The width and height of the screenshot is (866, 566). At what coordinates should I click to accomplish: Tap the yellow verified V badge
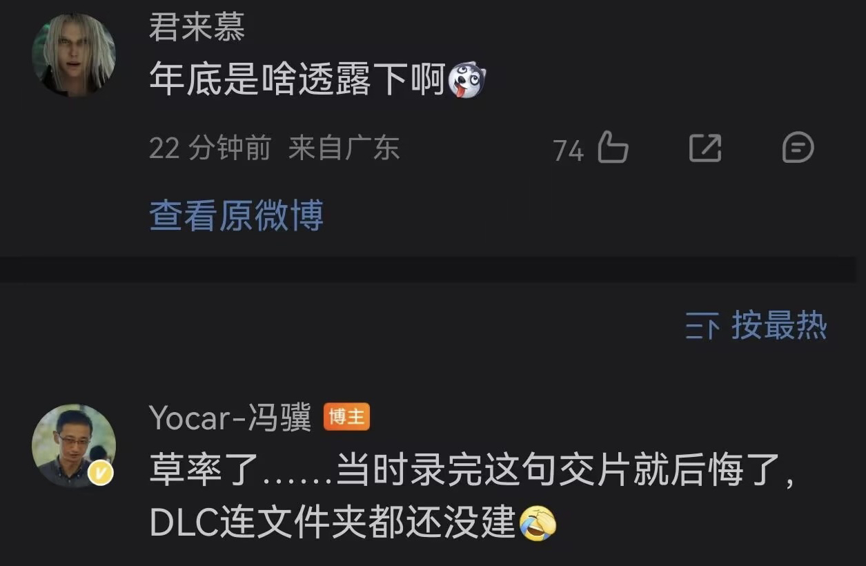(x=102, y=473)
